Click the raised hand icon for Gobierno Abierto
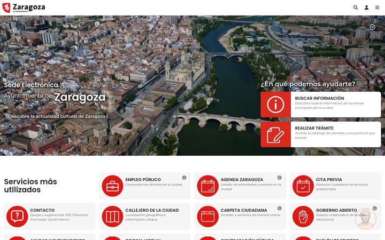Screen dimensions: 385x240 point(303,217)
